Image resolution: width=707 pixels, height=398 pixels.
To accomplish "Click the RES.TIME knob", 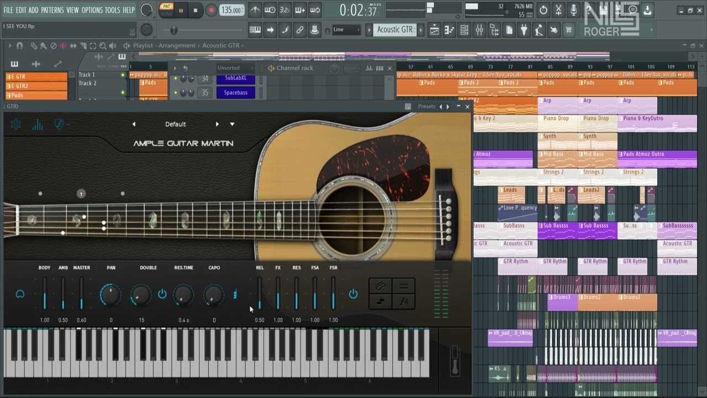I will [x=183, y=295].
